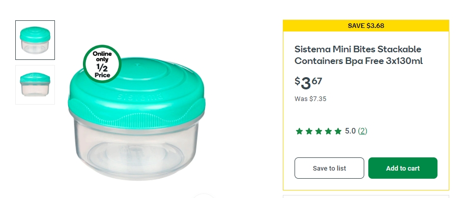
Task: Click the embossed sistema logo on lid
Action: tap(140, 96)
